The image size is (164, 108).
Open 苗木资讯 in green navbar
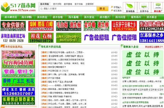(x=89, y=17)
